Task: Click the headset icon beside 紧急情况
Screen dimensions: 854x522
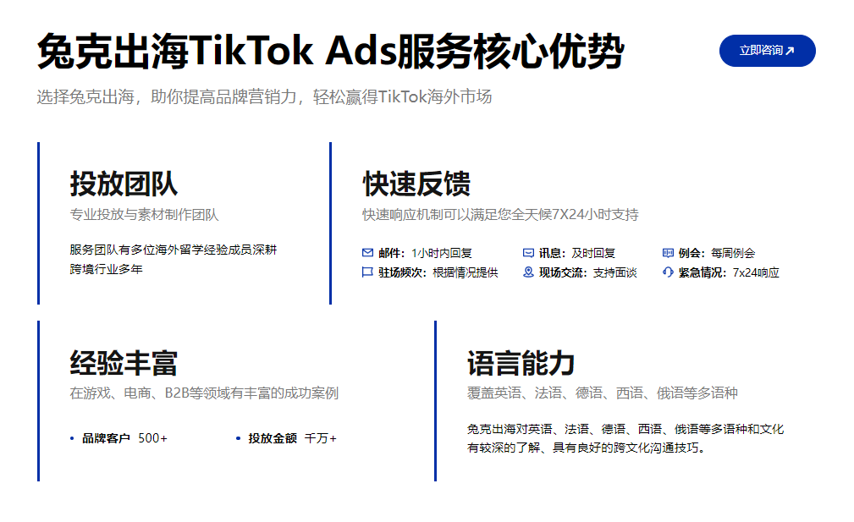Action: click(x=668, y=272)
